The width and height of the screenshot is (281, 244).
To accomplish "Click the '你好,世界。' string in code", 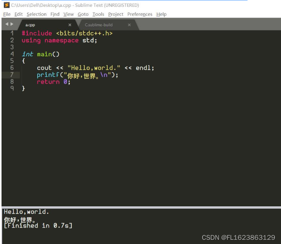I will pyautogui.click(x=83, y=75).
